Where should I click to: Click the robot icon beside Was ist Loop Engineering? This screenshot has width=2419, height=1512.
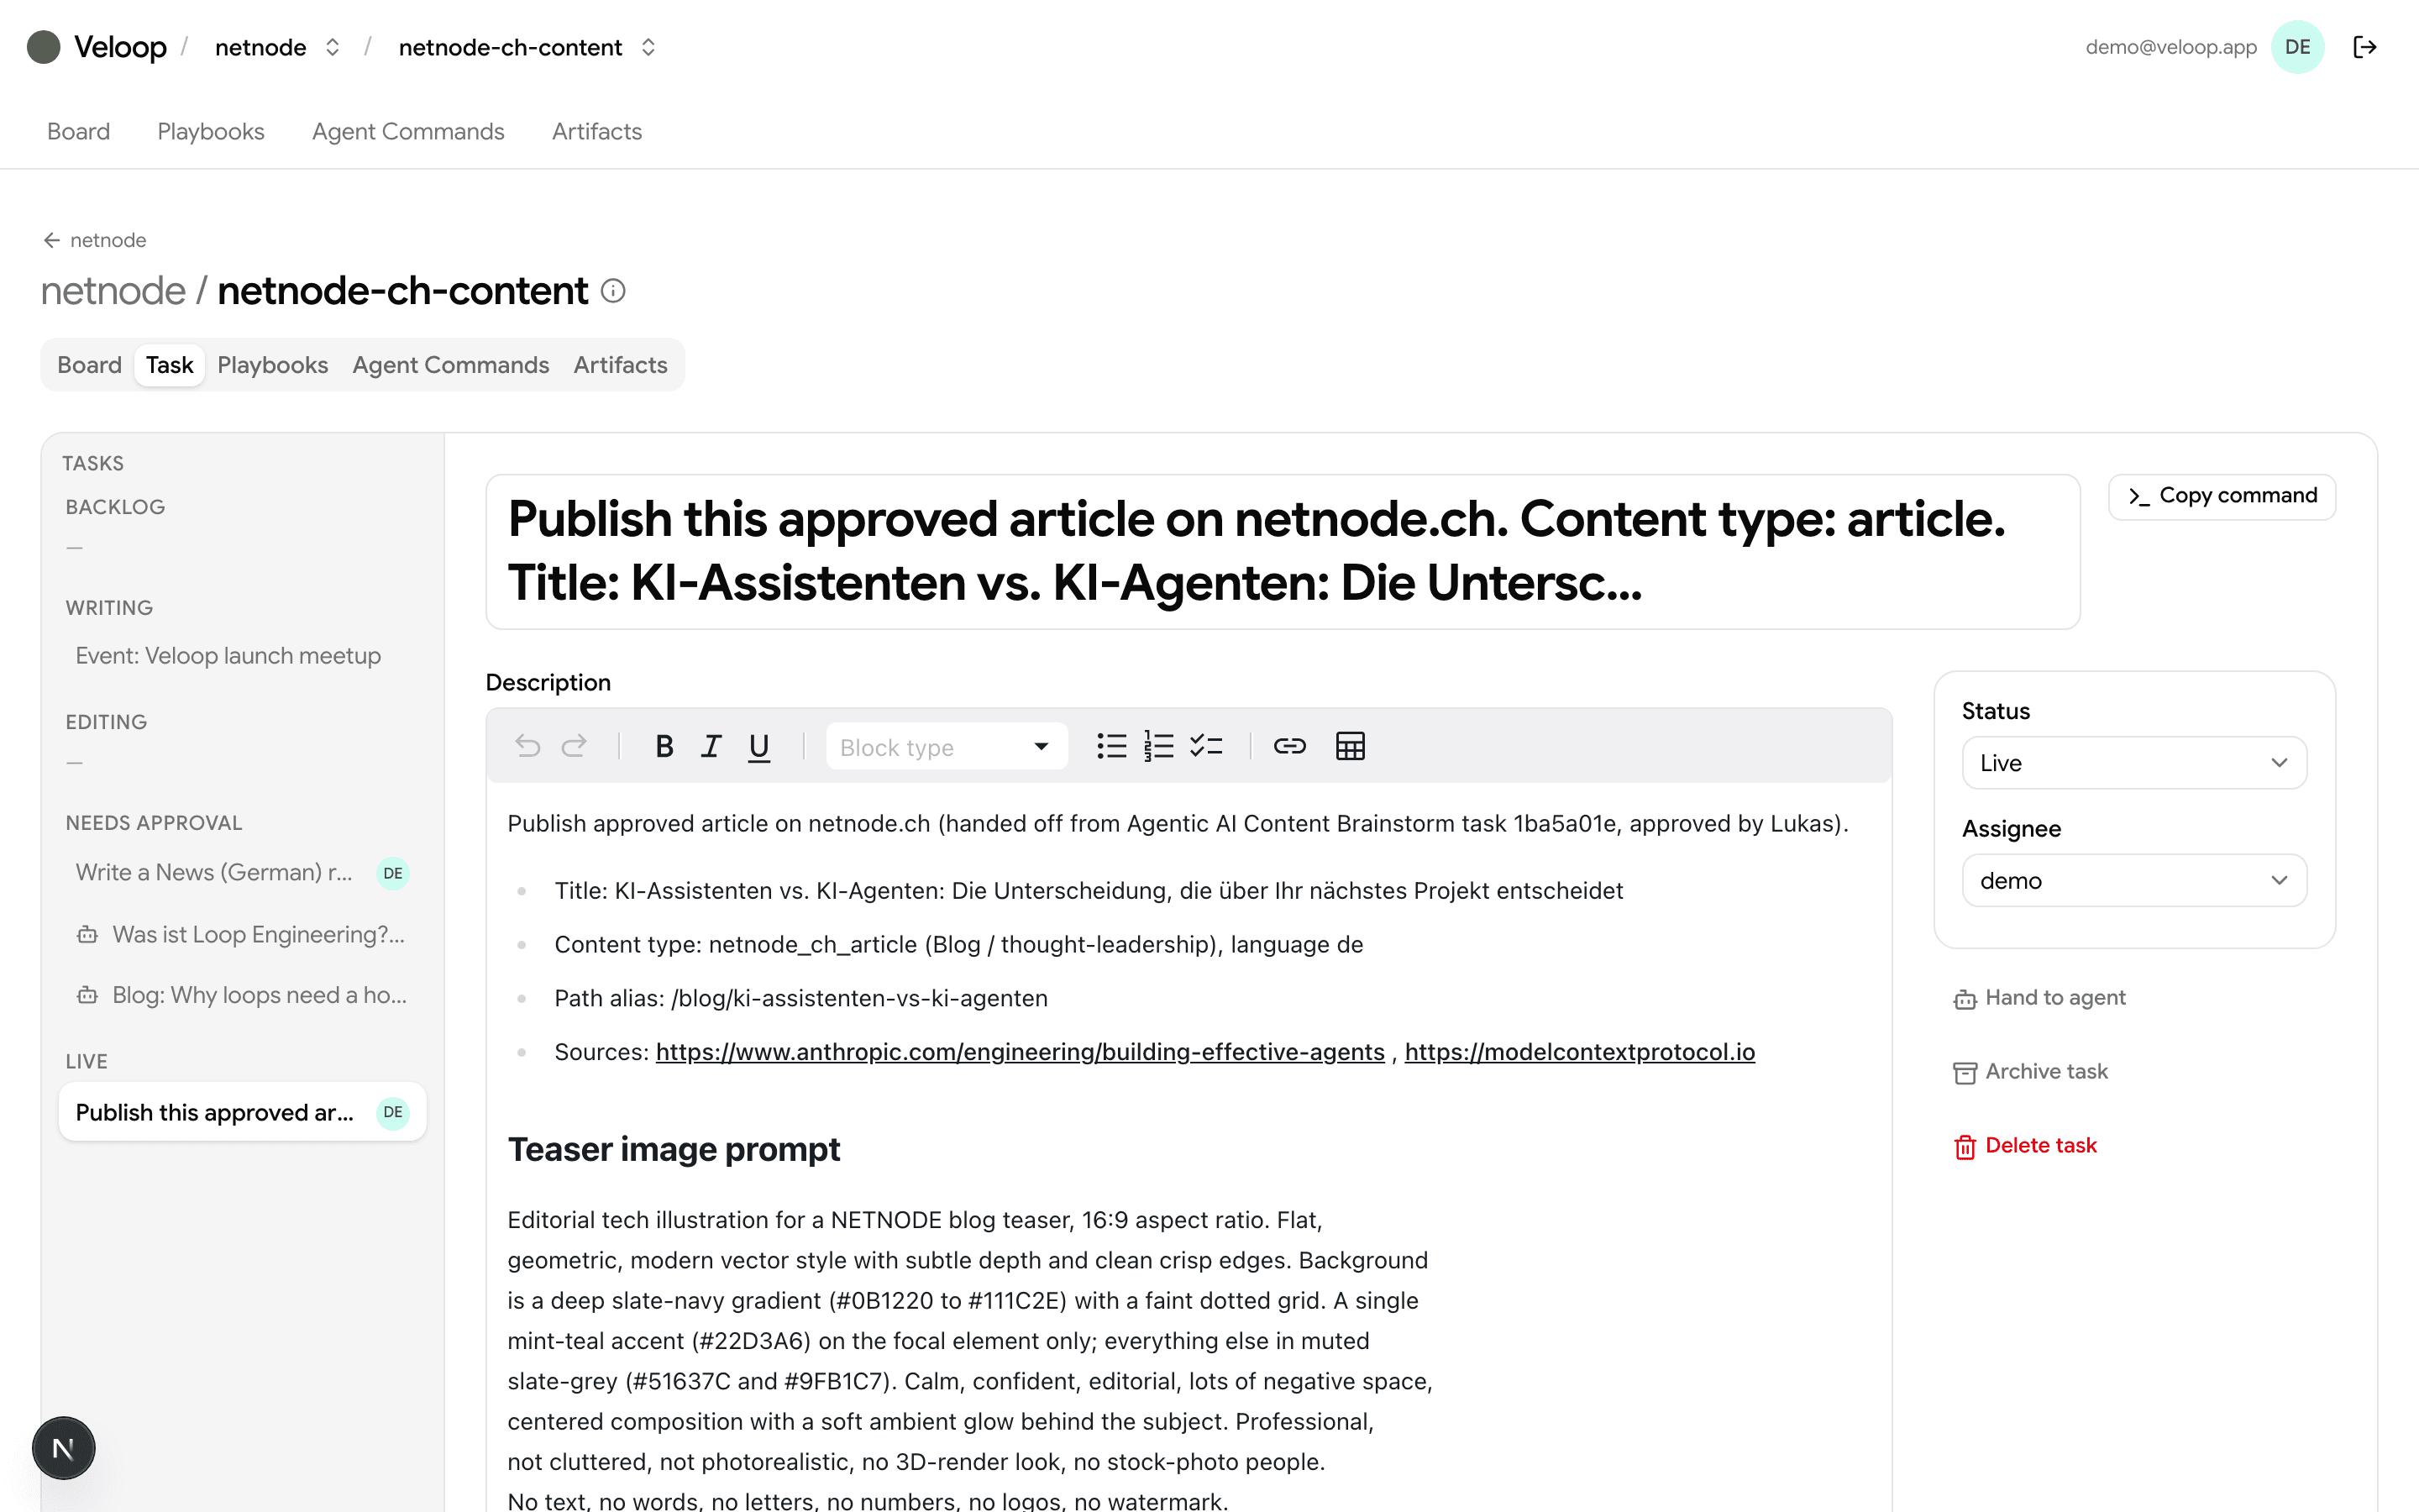coord(88,935)
